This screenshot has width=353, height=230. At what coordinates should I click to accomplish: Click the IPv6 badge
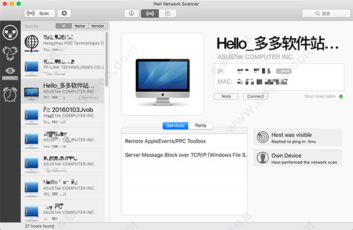pos(284,71)
